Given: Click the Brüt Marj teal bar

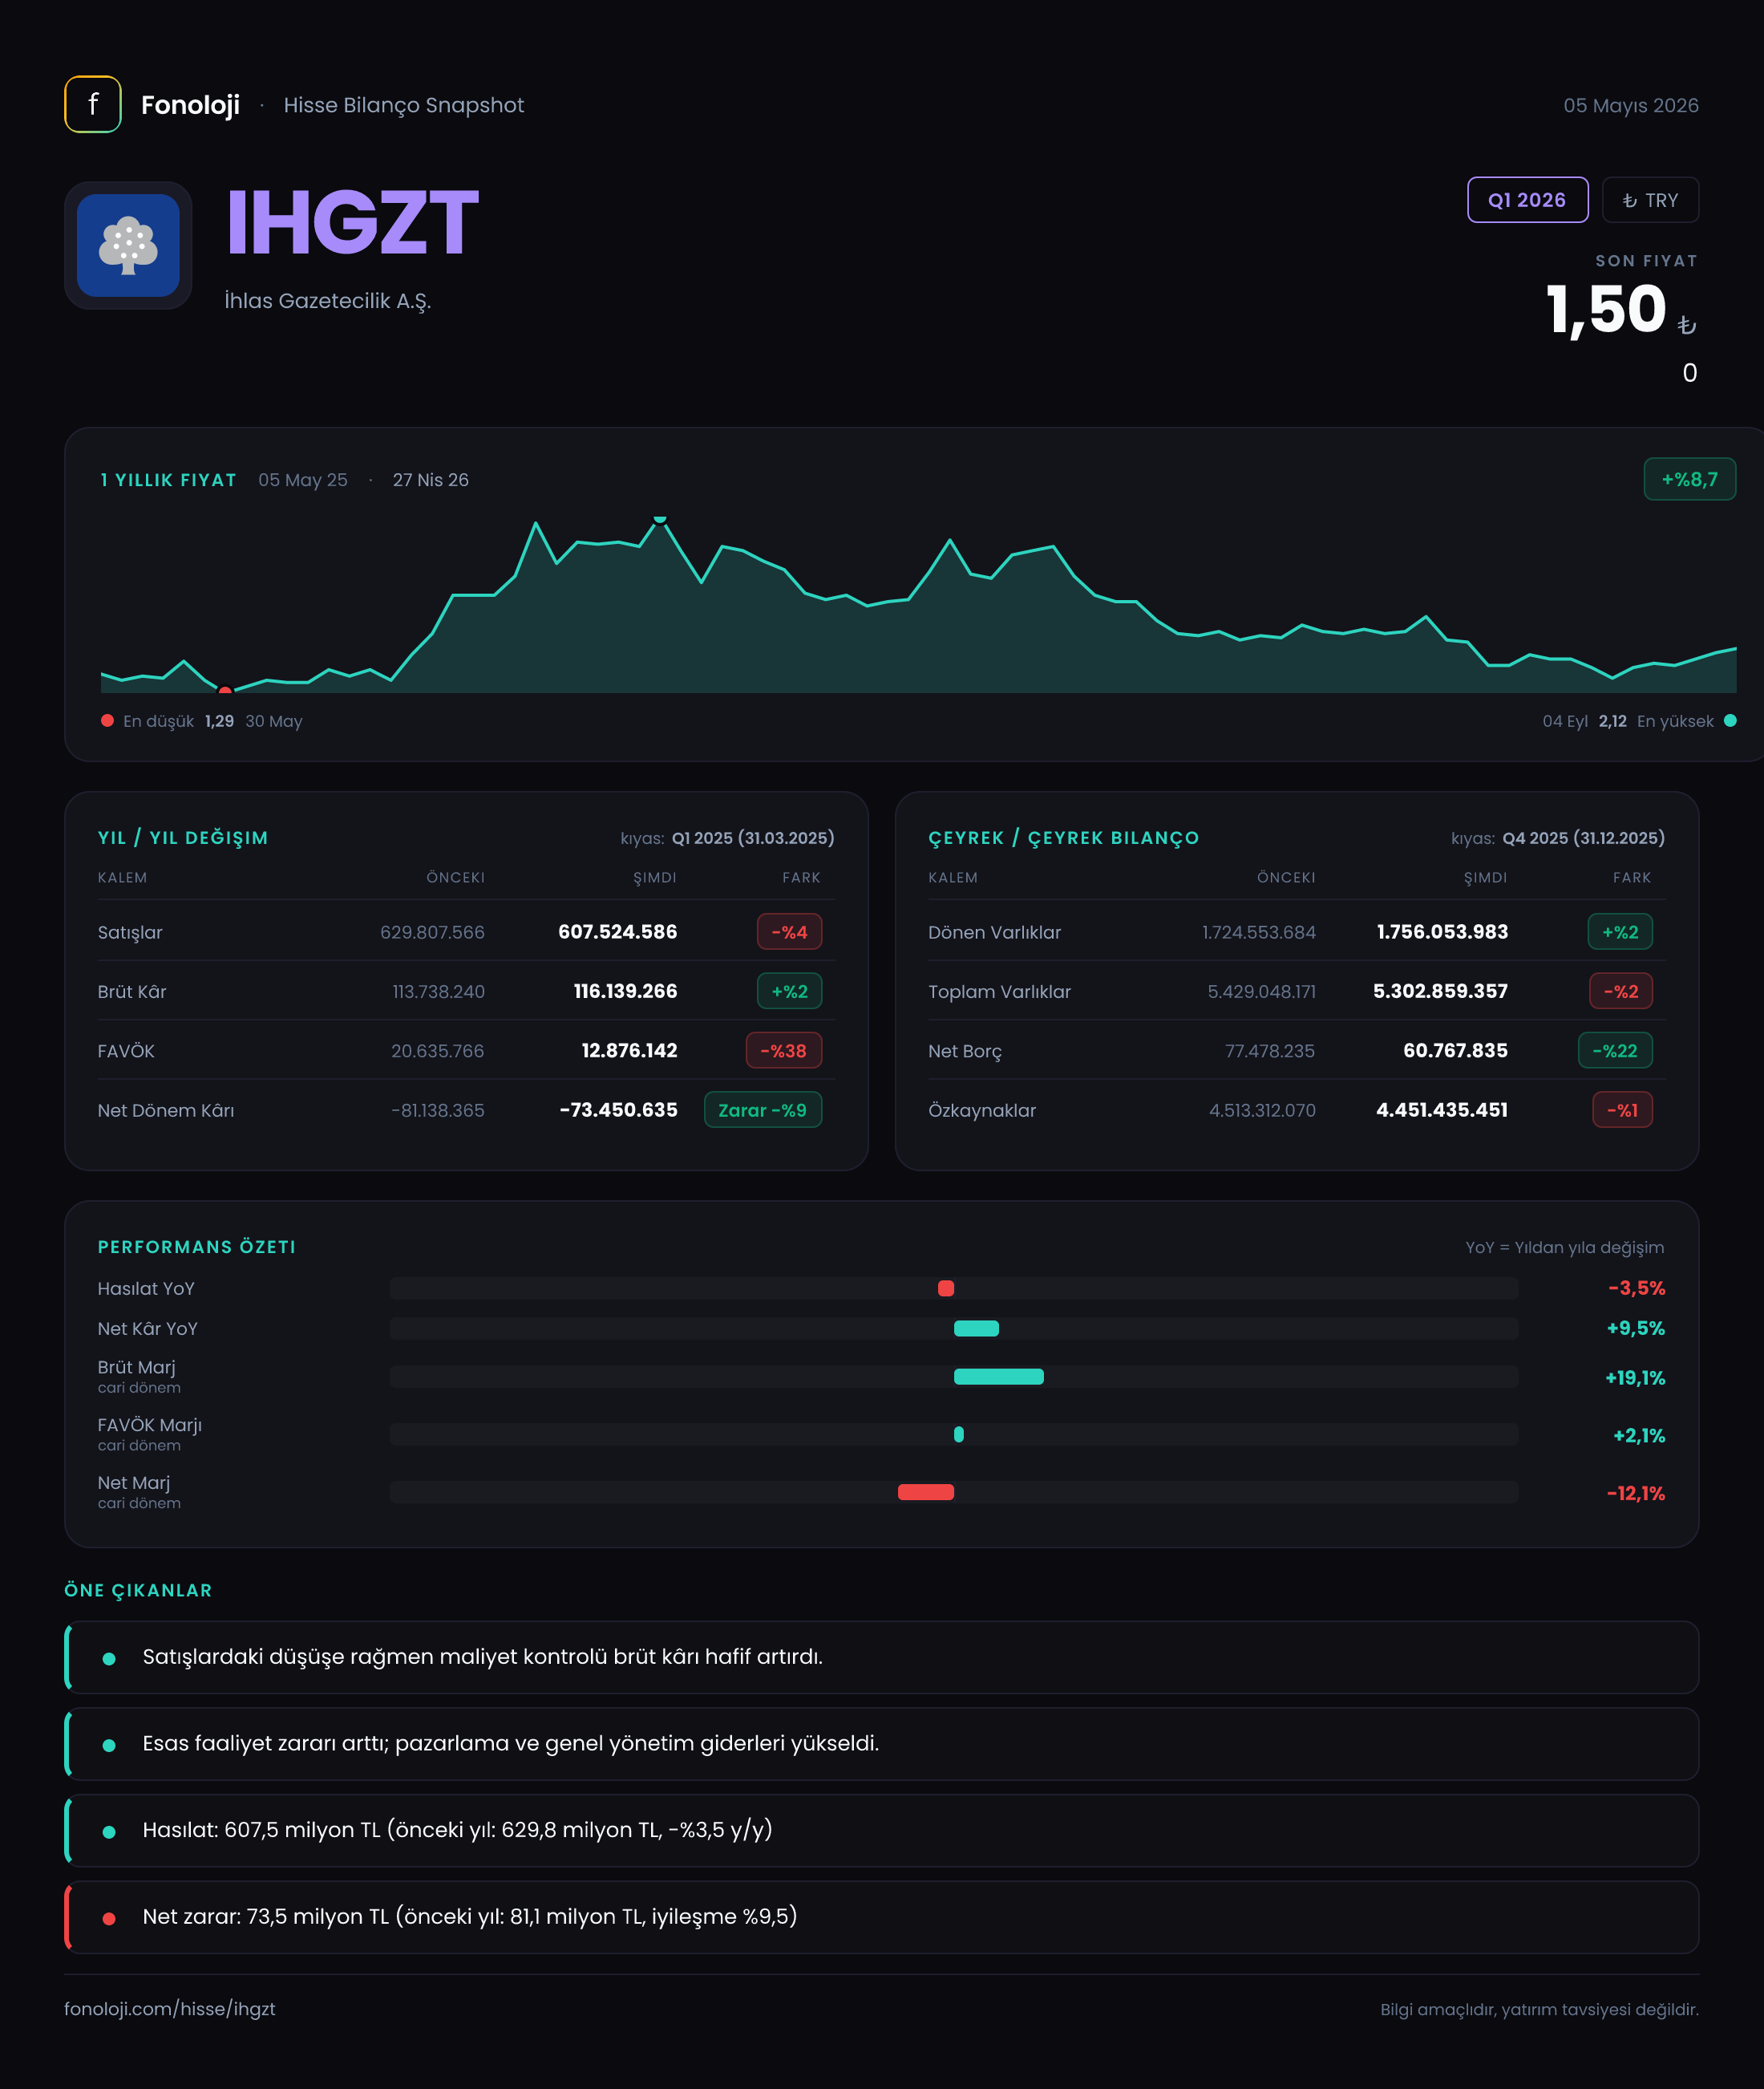Looking at the screenshot, I should coord(998,1377).
